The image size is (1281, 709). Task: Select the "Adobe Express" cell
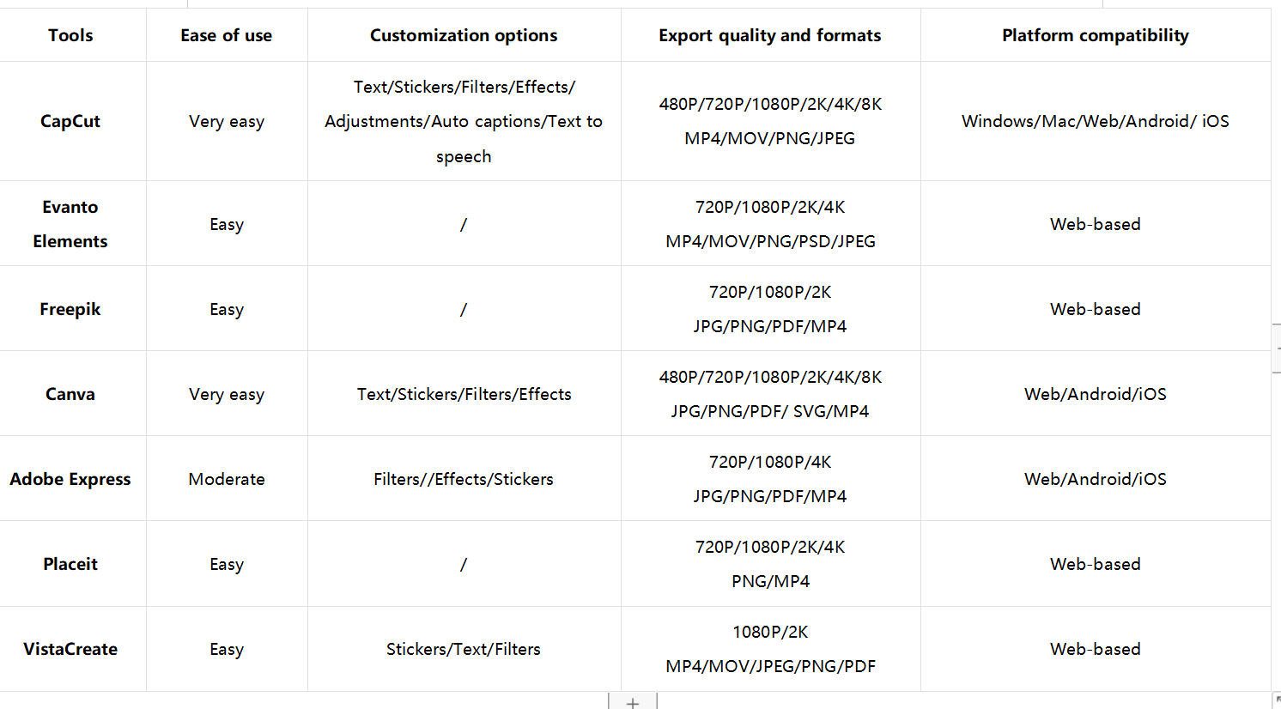(70, 479)
